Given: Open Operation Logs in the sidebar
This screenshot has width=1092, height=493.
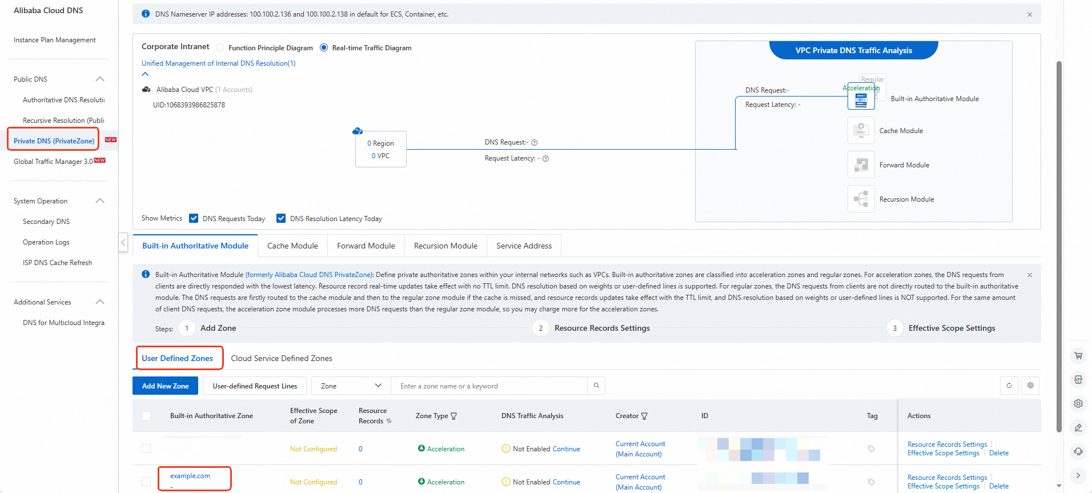Looking at the screenshot, I should pyautogui.click(x=46, y=242).
